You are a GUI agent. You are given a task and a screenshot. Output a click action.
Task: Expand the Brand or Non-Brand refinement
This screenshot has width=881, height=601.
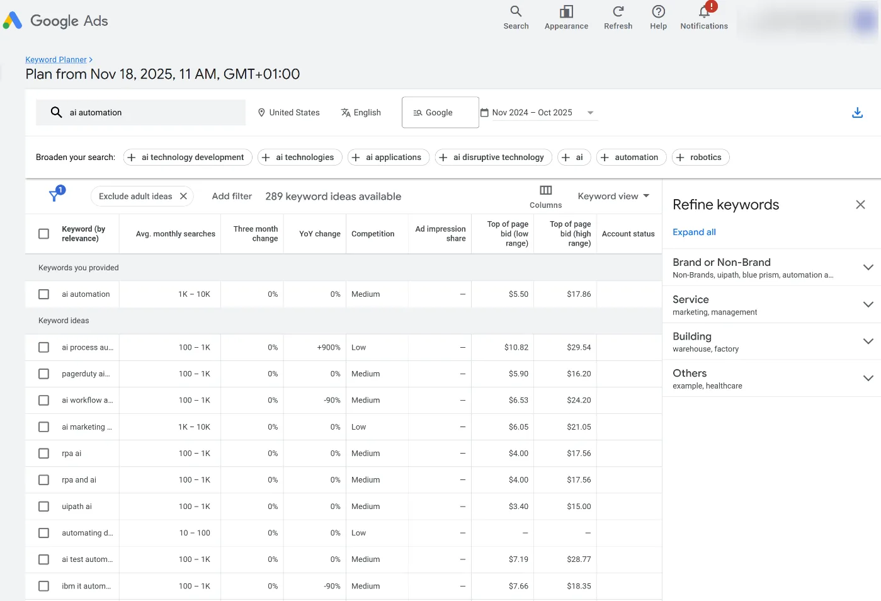[869, 267]
